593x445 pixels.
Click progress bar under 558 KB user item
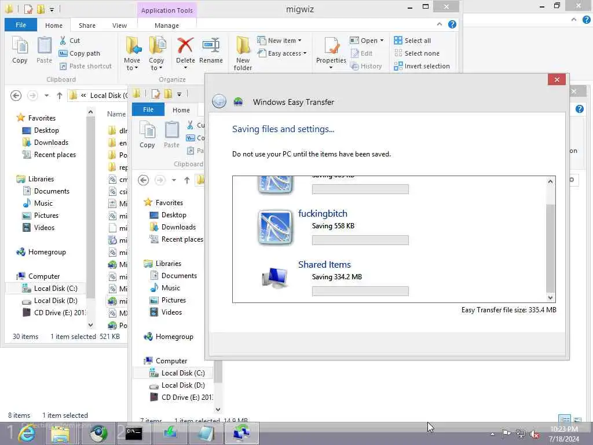pyautogui.click(x=360, y=240)
